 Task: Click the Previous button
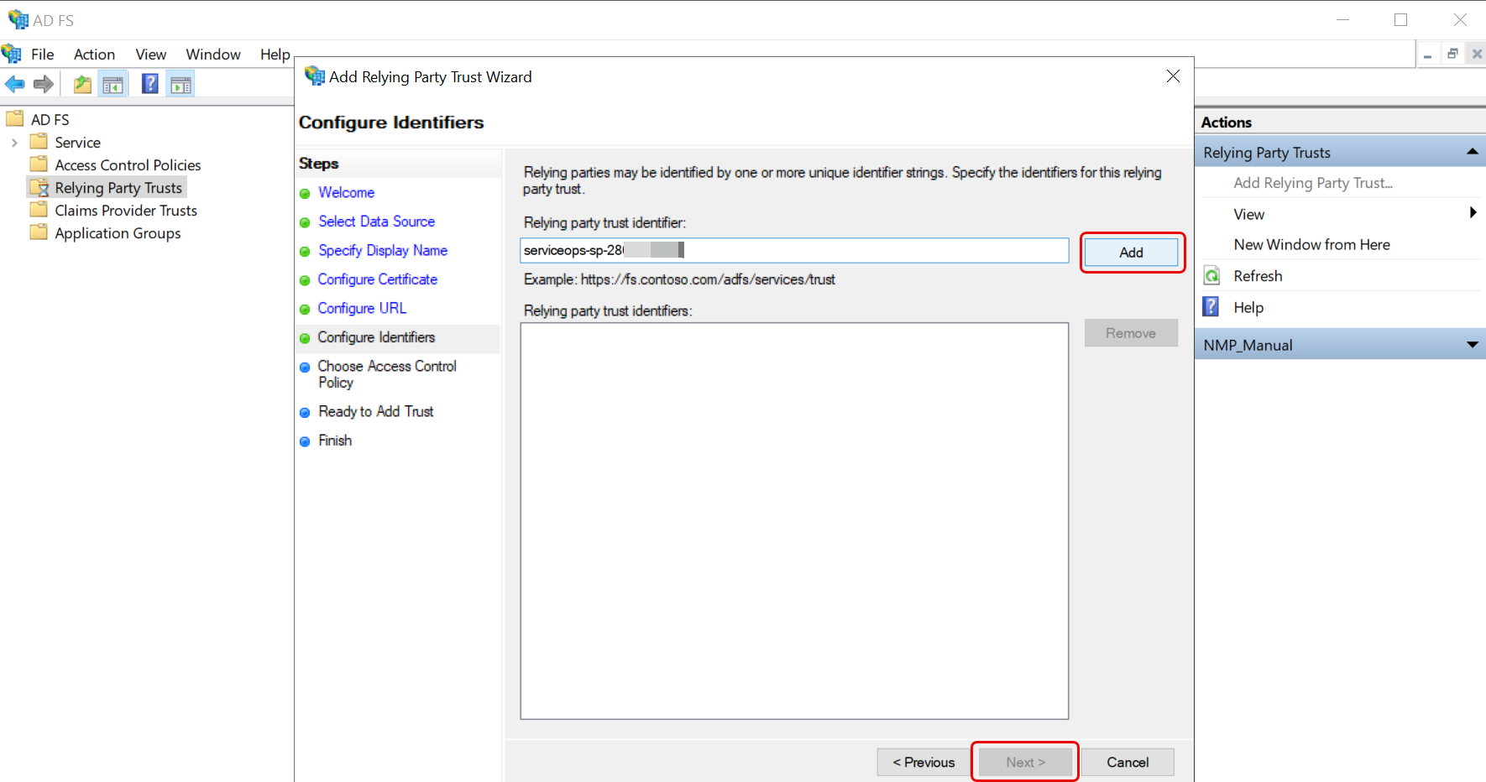coord(924,762)
